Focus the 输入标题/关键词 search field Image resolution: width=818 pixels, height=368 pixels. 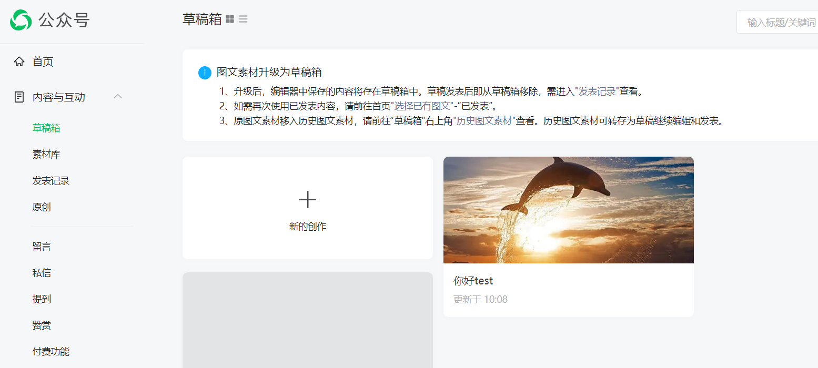click(777, 22)
